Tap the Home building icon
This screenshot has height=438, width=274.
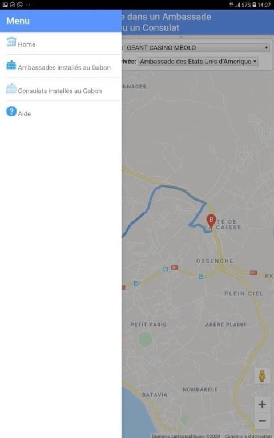(11, 42)
